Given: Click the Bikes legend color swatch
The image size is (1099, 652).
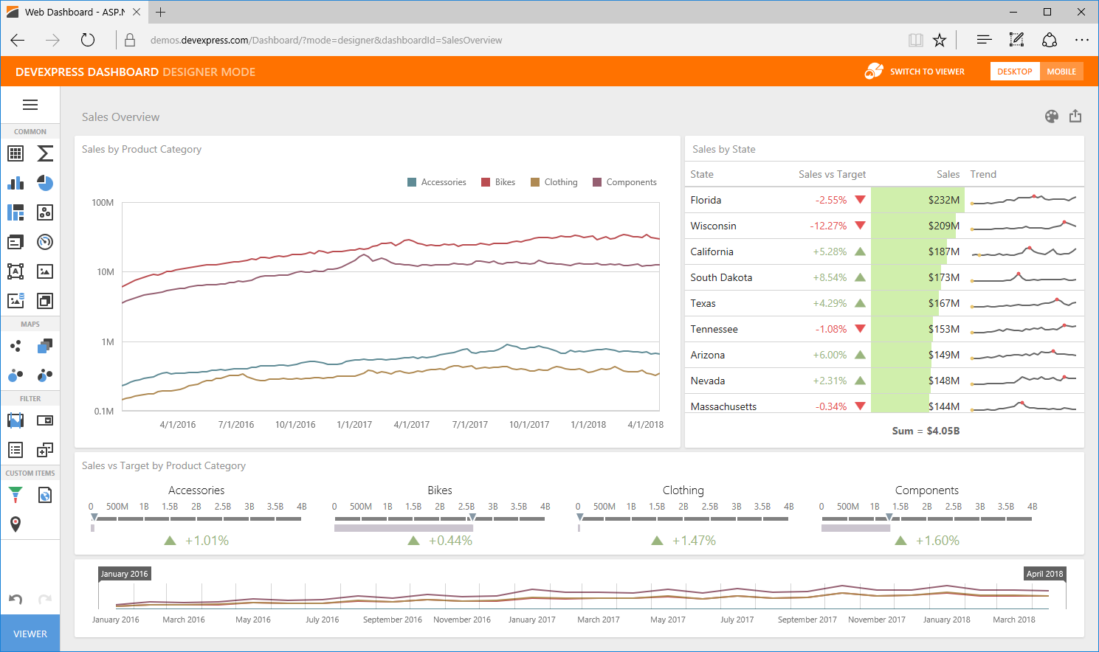Looking at the screenshot, I should click(486, 182).
